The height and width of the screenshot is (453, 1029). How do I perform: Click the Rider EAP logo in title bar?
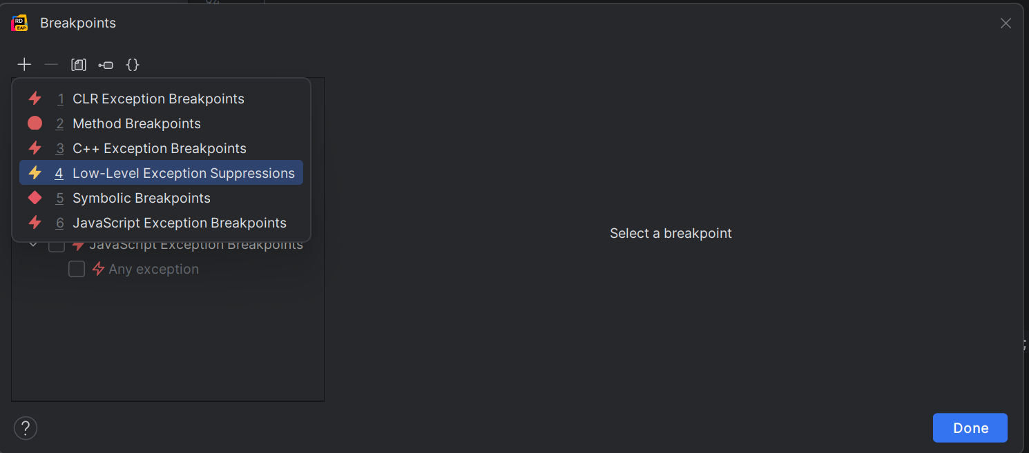19,23
